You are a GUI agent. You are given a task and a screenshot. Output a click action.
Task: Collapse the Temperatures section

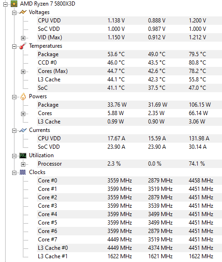pyautogui.click(x=14, y=46)
